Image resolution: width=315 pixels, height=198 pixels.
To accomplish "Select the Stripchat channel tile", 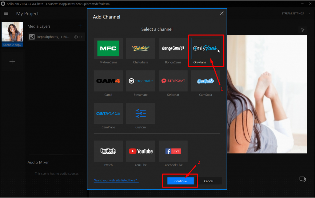I will [x=173, y=81].
